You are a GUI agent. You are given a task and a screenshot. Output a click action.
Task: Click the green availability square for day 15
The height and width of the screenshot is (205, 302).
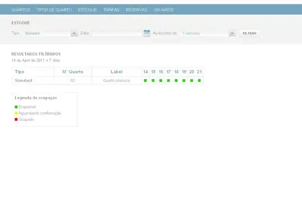pos(153,81)
